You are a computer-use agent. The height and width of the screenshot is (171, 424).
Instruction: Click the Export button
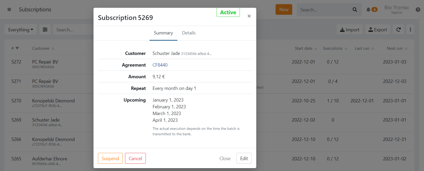tap(378, 30)
